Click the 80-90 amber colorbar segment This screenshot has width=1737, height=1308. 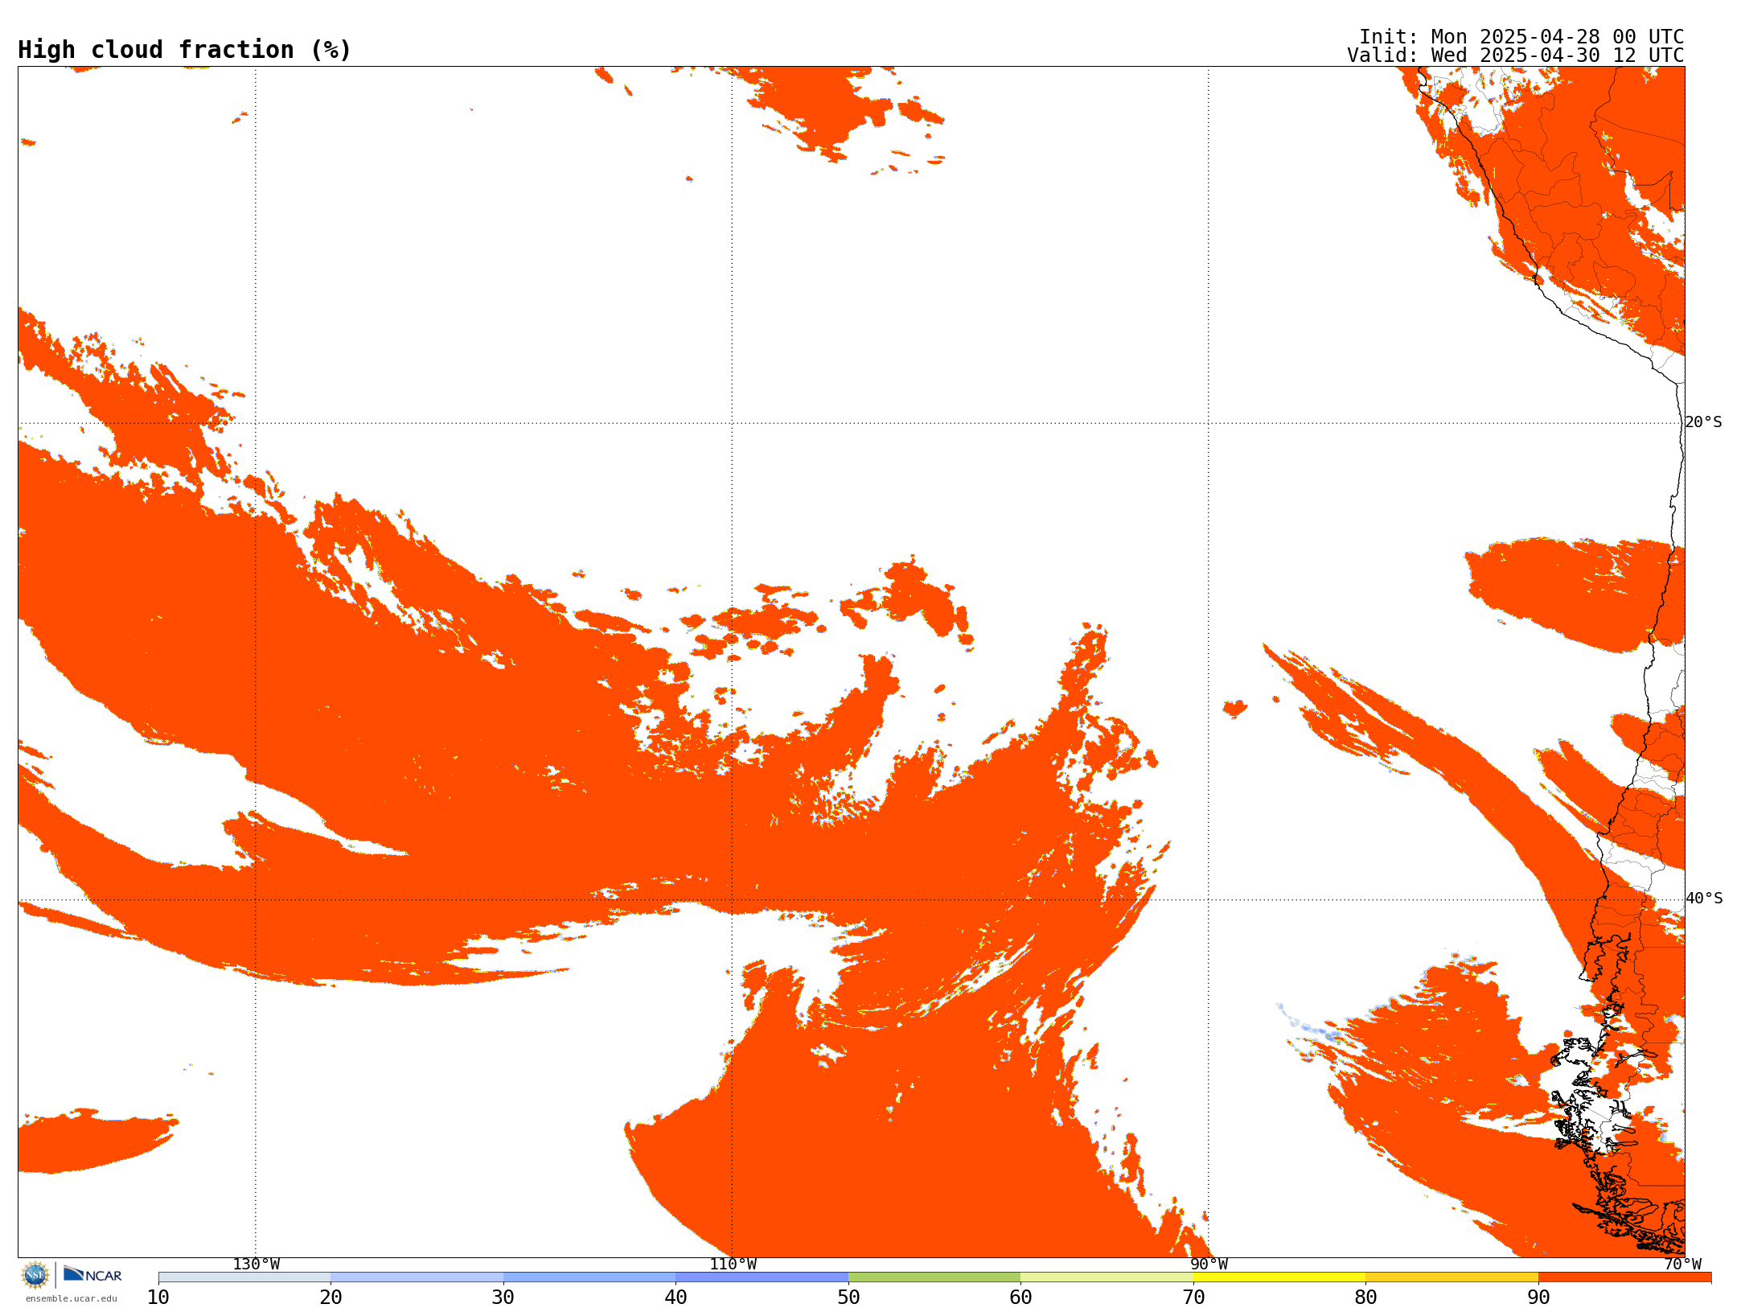point(1452,1277)
